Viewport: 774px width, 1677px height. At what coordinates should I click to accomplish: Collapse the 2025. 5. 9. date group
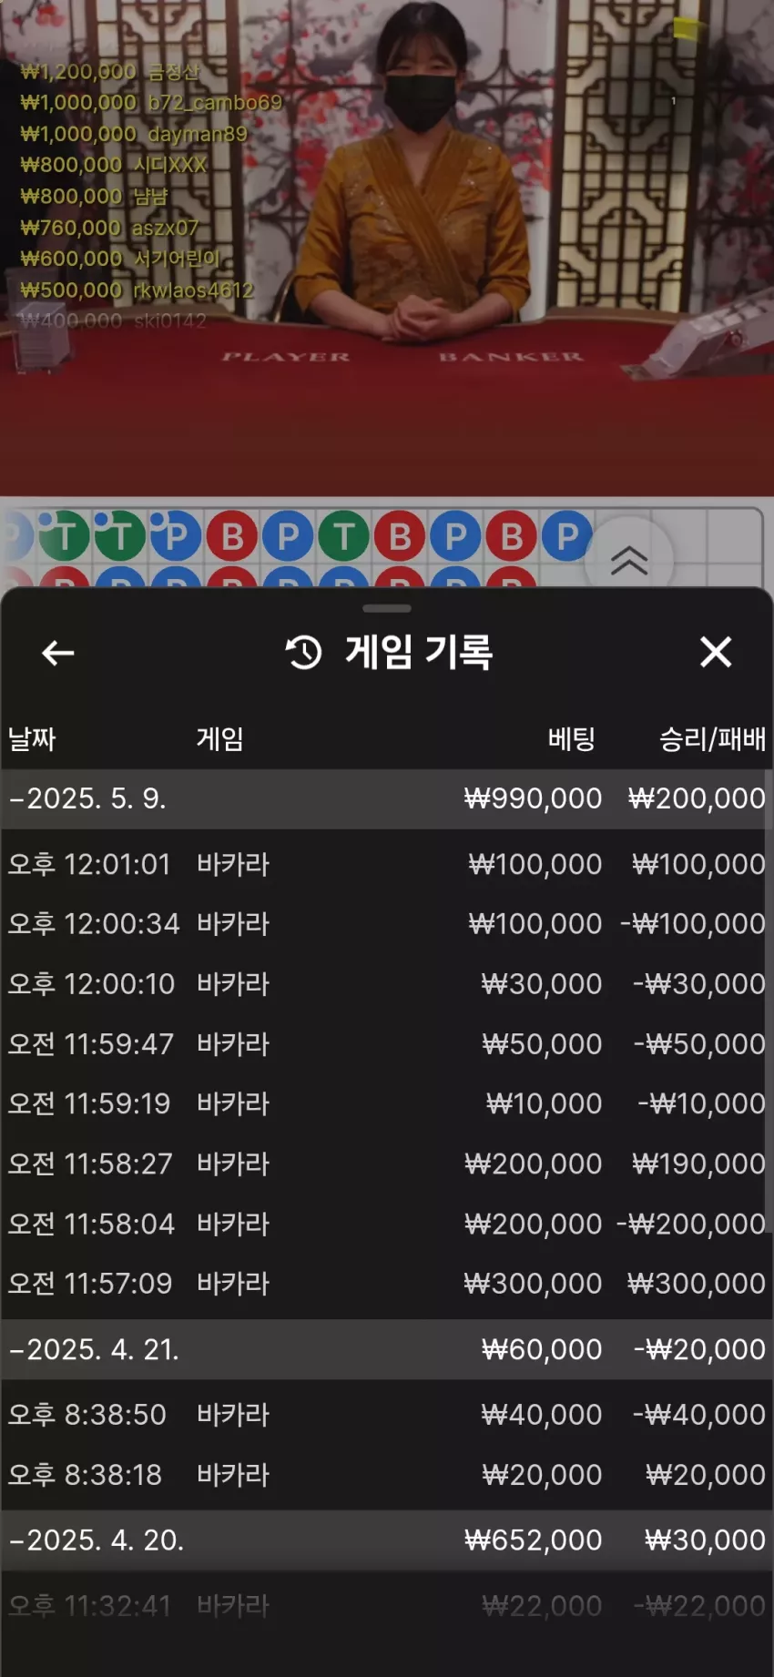pos(387,798)
